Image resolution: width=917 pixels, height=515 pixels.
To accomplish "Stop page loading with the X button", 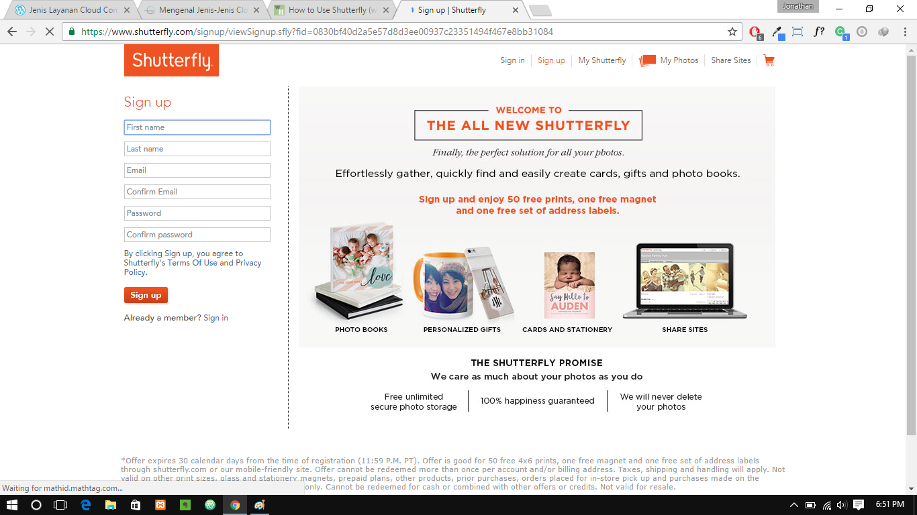I will [49, 32].
